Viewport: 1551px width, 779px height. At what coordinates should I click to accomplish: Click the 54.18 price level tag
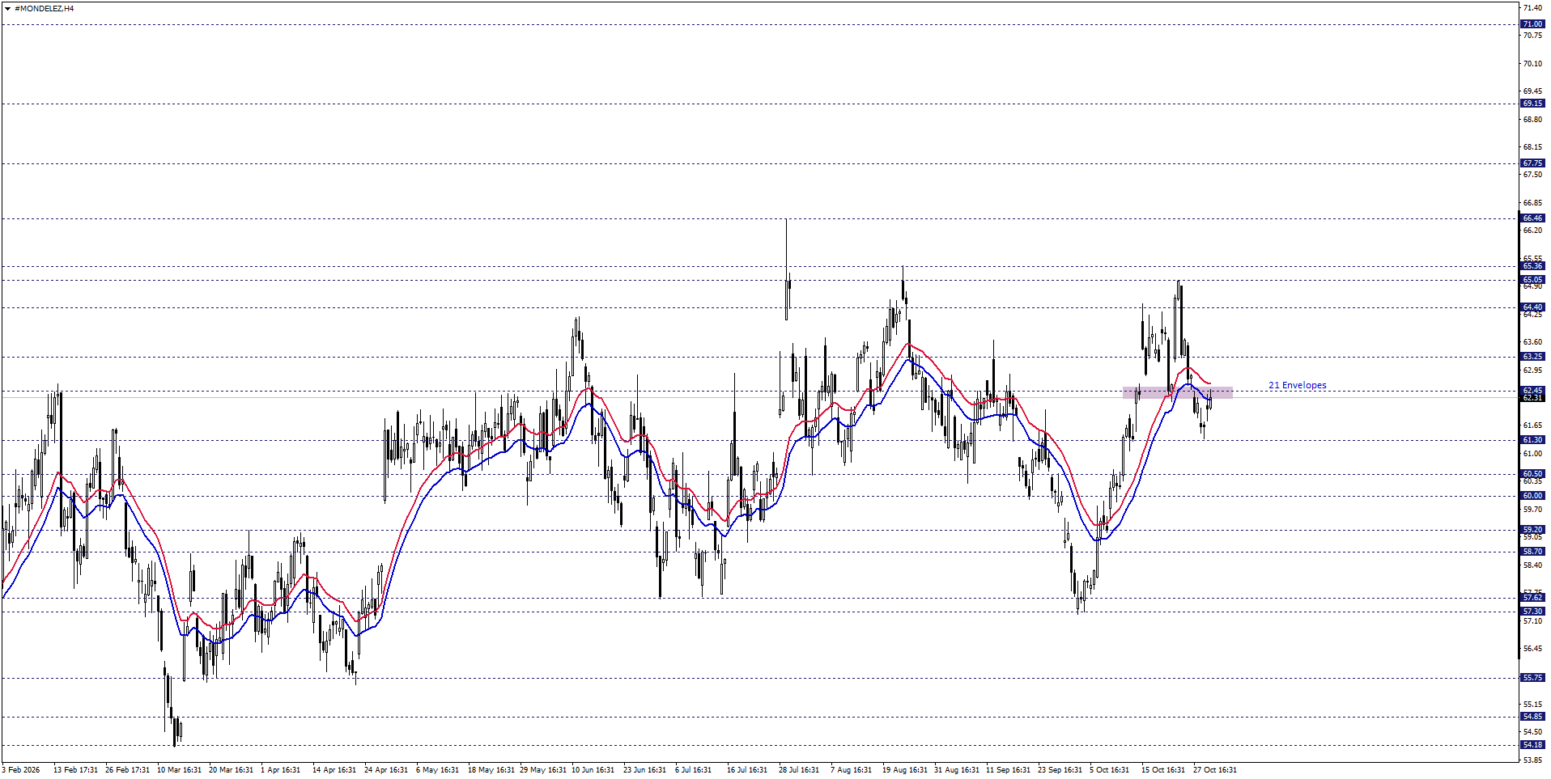(x=1532, y=745)
